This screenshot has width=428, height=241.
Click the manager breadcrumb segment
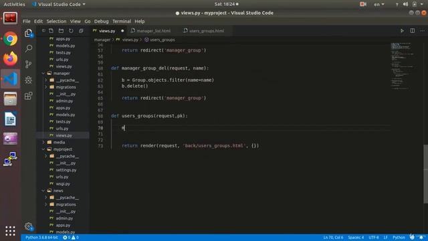coord(102,40)
